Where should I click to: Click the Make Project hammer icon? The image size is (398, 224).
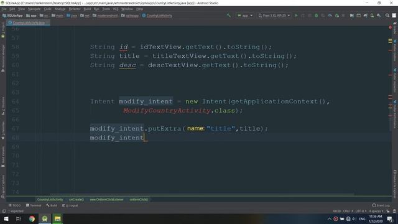coord(229,16)
